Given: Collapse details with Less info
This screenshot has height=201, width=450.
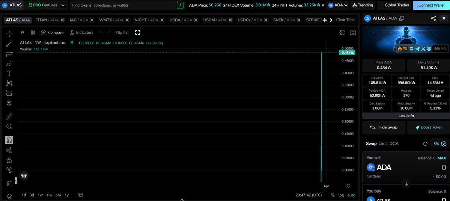Looking at the screenshot, I should point(406,116).
